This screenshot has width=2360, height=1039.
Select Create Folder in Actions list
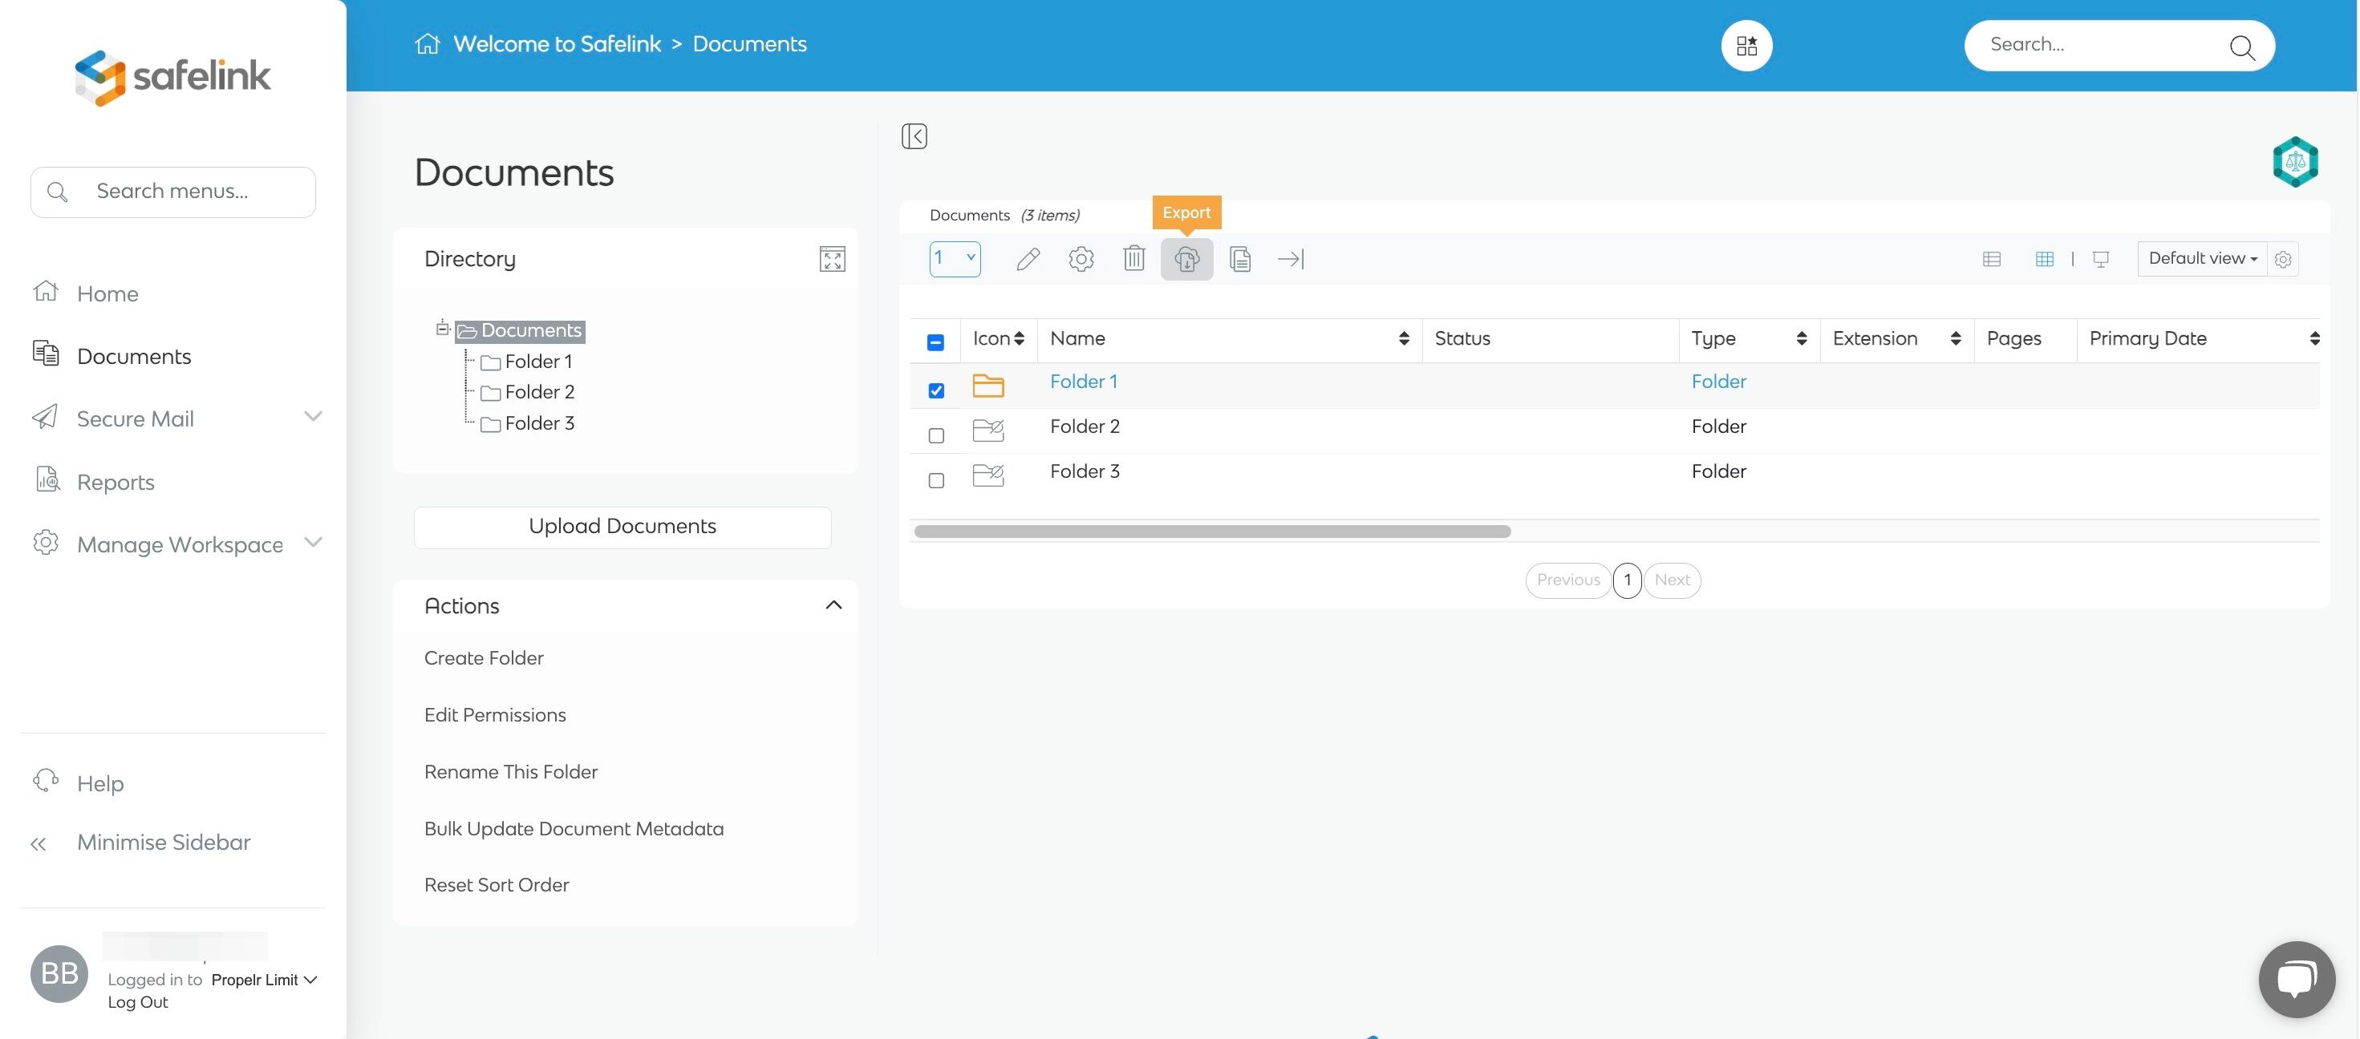[484, 658]
